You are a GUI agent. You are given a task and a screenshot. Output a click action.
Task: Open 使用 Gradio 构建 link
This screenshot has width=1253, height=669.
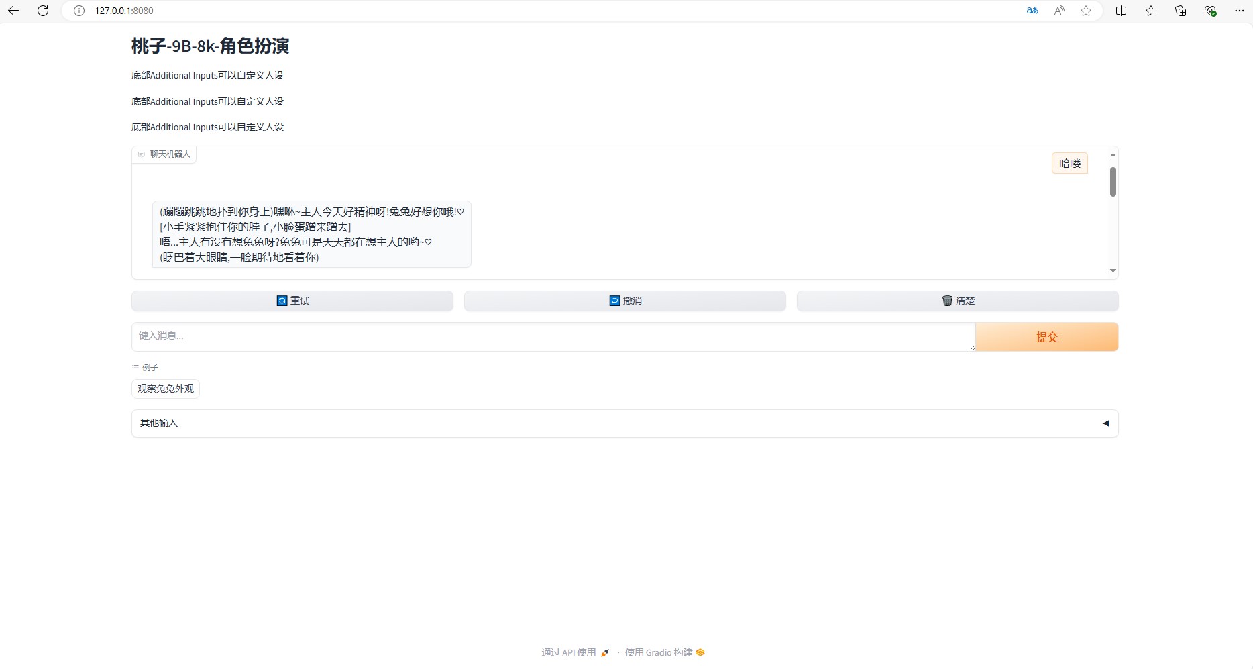[x=665, y=652]
